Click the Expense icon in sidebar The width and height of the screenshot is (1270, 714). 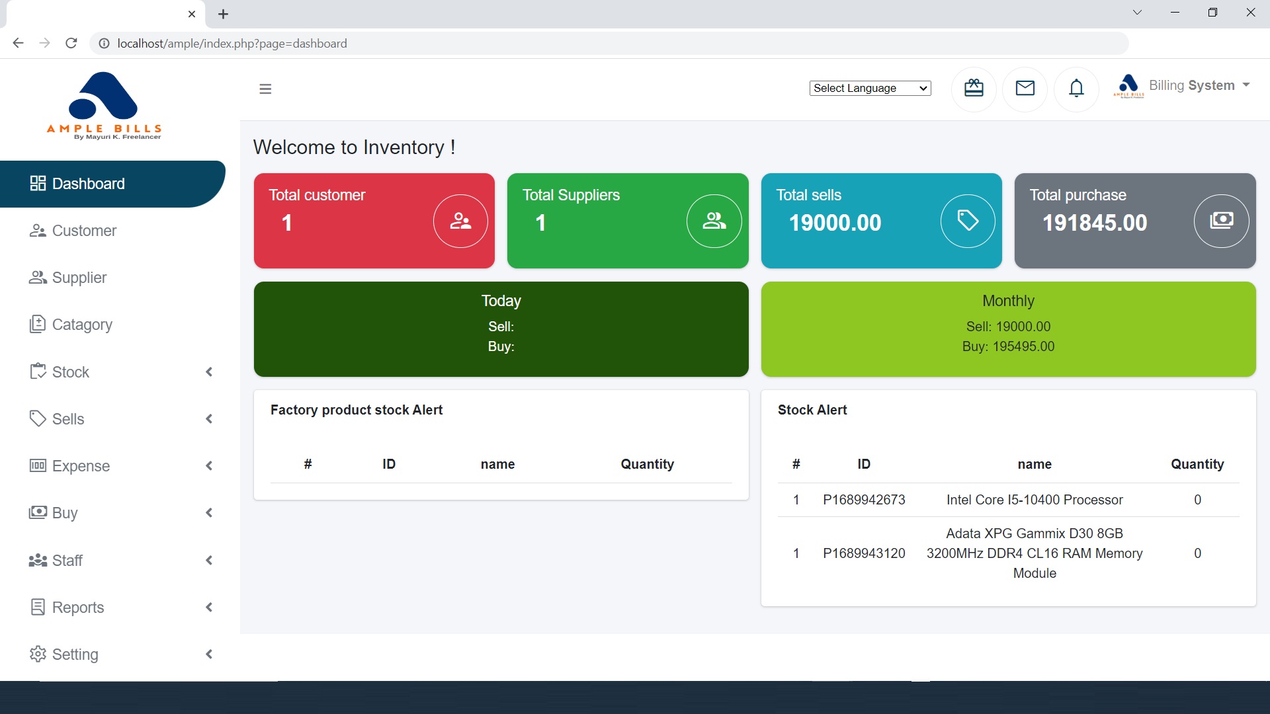point(38,465)
